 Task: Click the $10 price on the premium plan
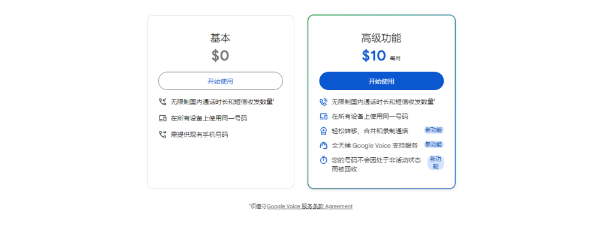(374, 56)
